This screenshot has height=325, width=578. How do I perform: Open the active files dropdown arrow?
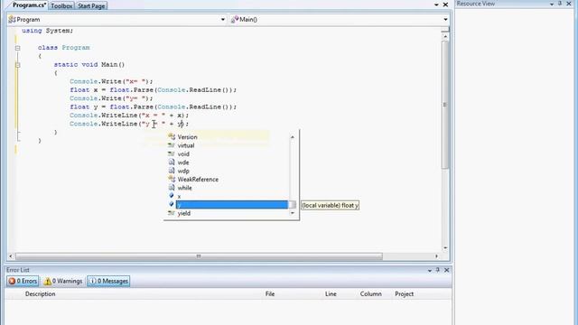tap(436, 5)
